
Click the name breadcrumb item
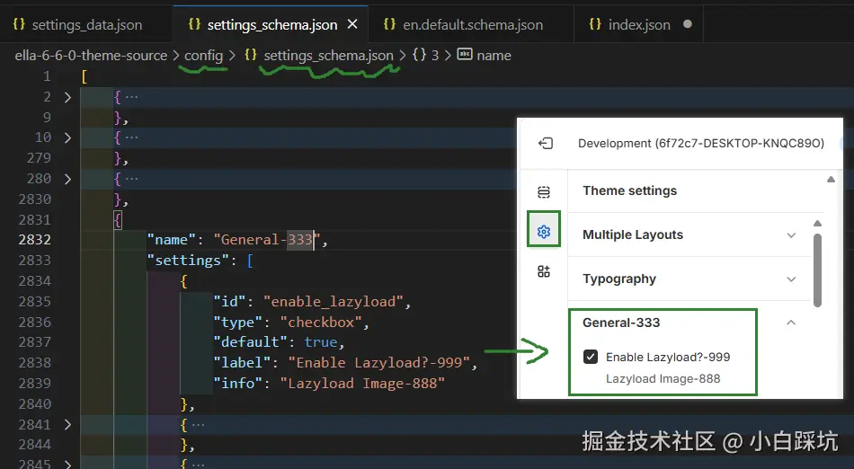pos(494,56)
